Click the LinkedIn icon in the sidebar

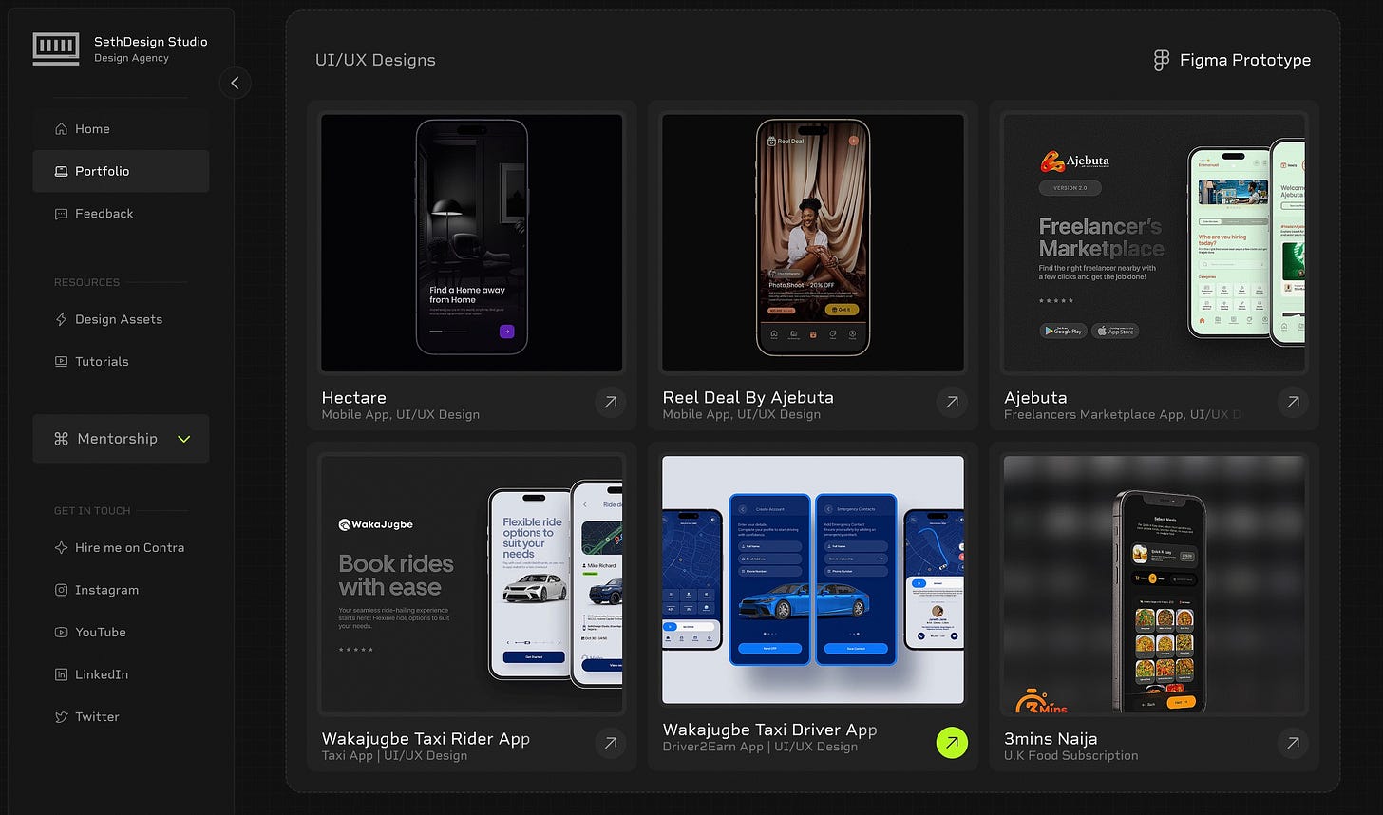pyautogui.click(x=62, y=674)
